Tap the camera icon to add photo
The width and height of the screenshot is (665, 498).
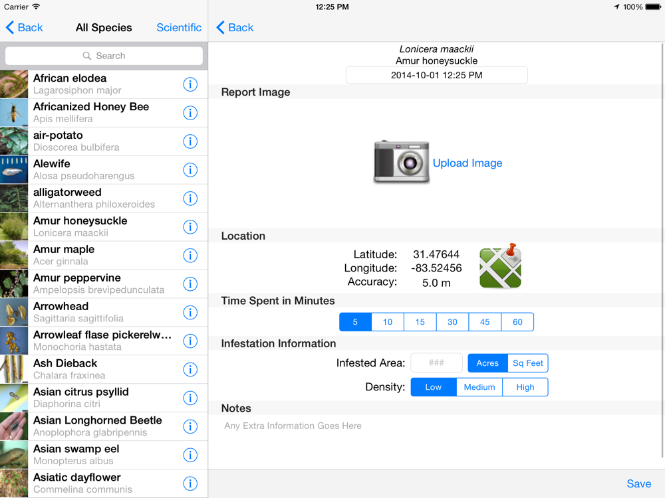pos(401,162)
